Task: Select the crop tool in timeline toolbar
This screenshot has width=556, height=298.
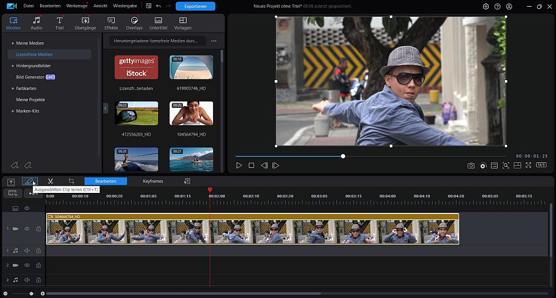Action: pos(71,181)
